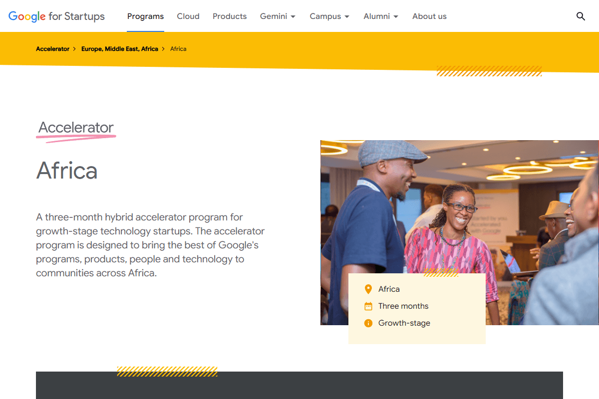The height and width of the screenshot is (399, 599).
Task: Open the About us page
Action: click(429, 16)
